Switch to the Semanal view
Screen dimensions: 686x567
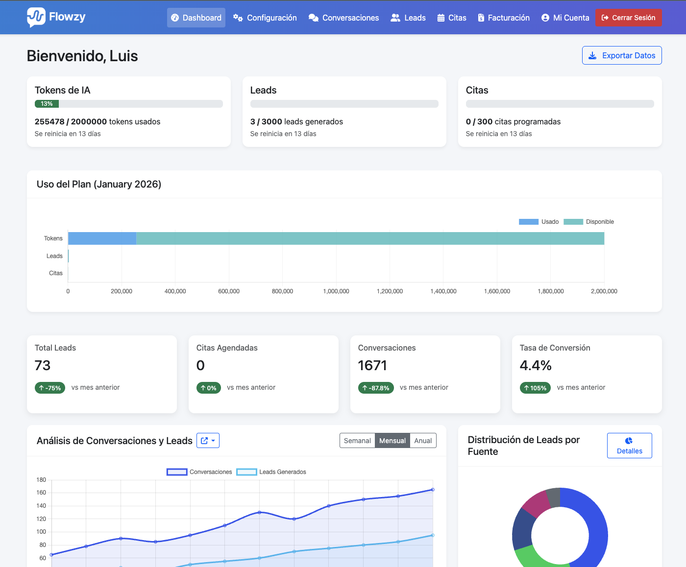pos(357,440)
